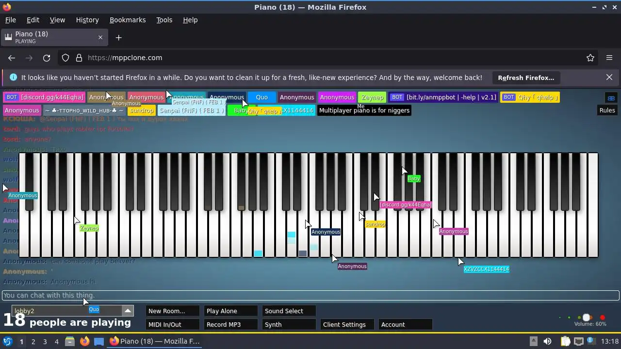Adjust the Volume 60% slider
This screenshot has width=621, height=349.
click(x=587, y=318)
